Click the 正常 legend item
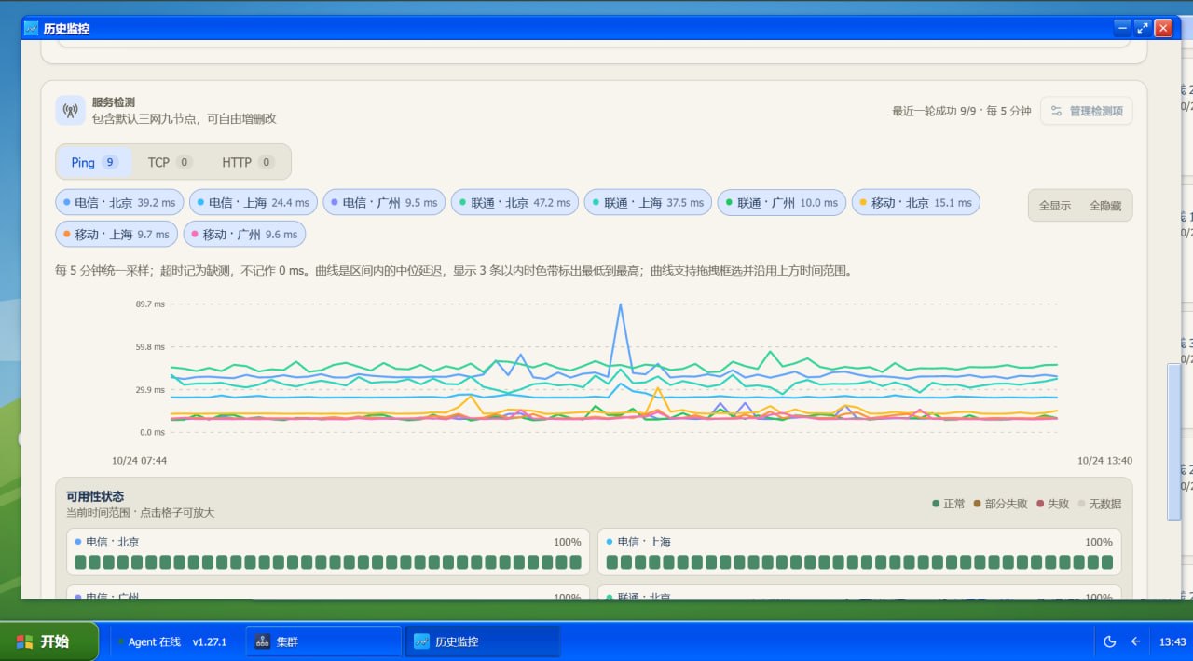The image size is (1193, 661). (948, 504)
